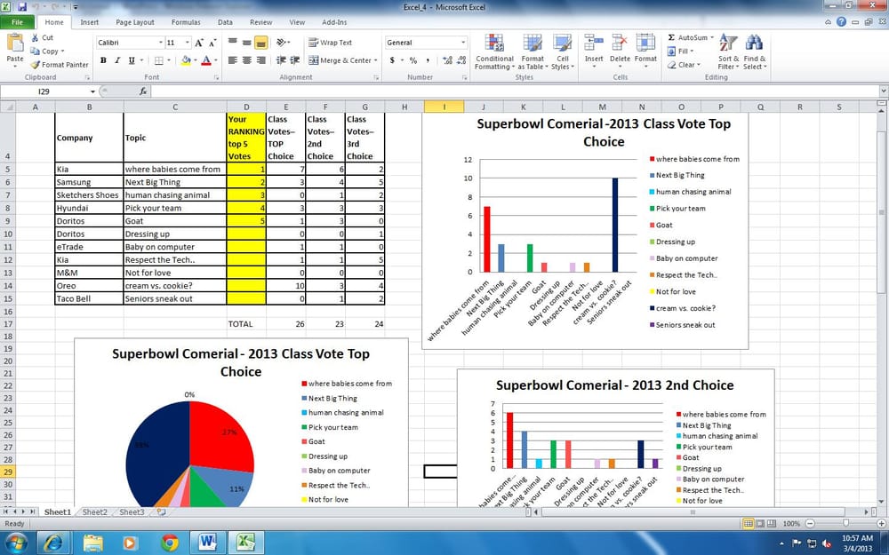Image resolution: width=889 pixels, height=555 pixels.
Task: Switch to the Insert ribbon tab
Action: point(89,22)
